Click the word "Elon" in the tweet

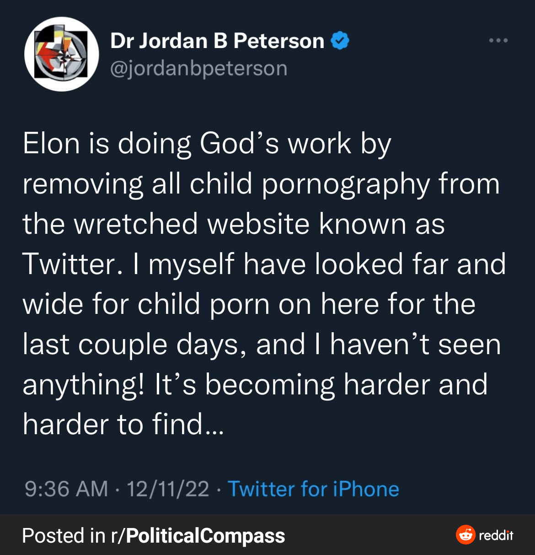point(51,143)
